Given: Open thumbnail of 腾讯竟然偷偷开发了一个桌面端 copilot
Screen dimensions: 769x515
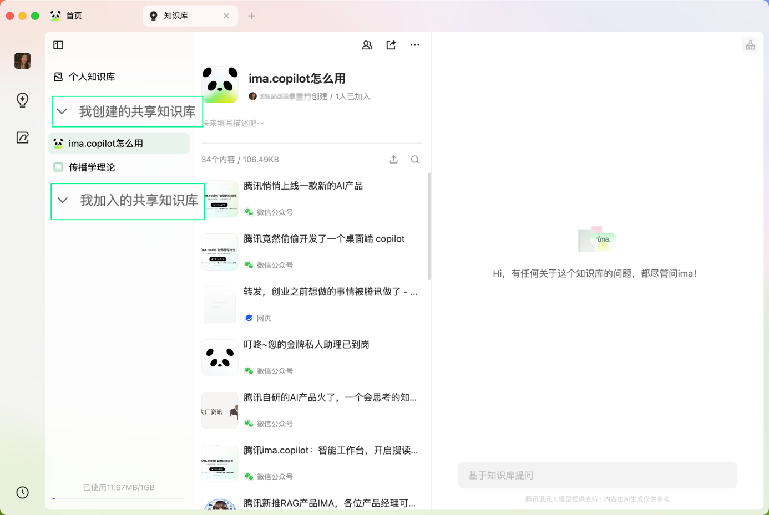Looking at the screenshot, I should tap(220, 252).
